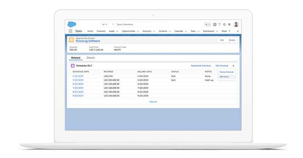The width and height of the screenshot is (303, 158).
Task: Open the Setup gear icon
Action: [x=224, y=24]
